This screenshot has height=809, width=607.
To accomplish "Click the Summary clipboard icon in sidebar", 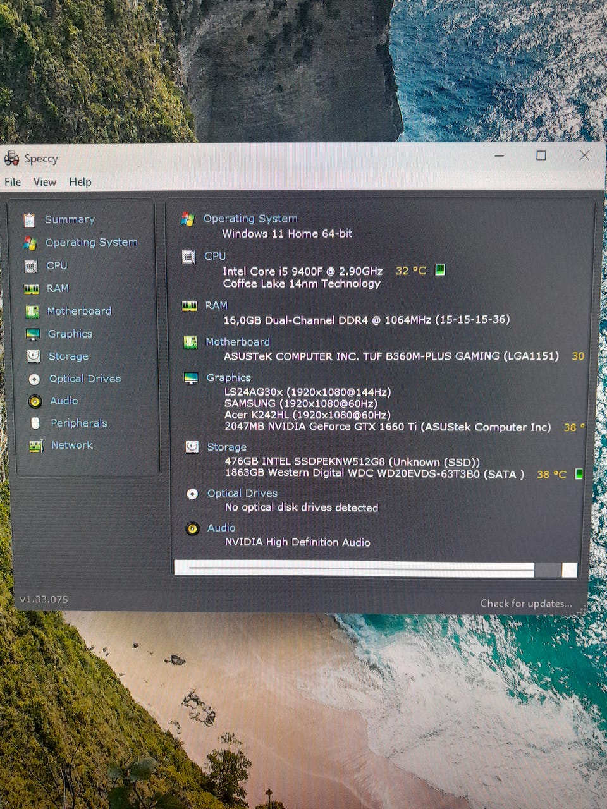I will click(29, 220).
